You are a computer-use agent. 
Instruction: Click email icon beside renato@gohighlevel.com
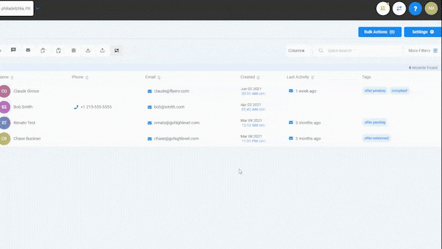(x=150, y=123)
